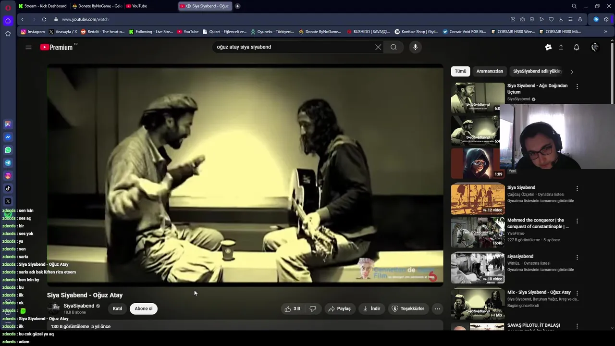Open Opera extensions cube icon

point(606,19)
